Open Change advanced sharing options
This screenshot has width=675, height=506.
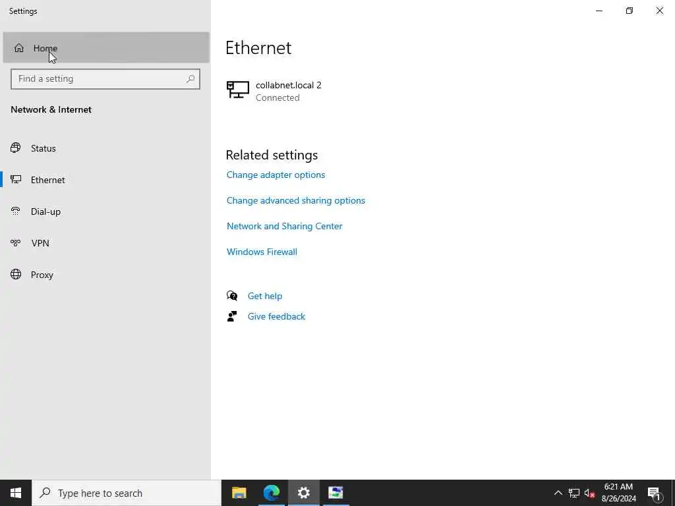tap(296, 200)
